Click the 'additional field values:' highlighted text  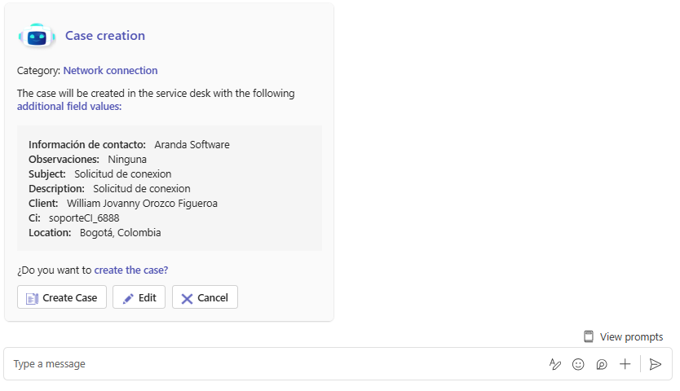tap(69, 107)
